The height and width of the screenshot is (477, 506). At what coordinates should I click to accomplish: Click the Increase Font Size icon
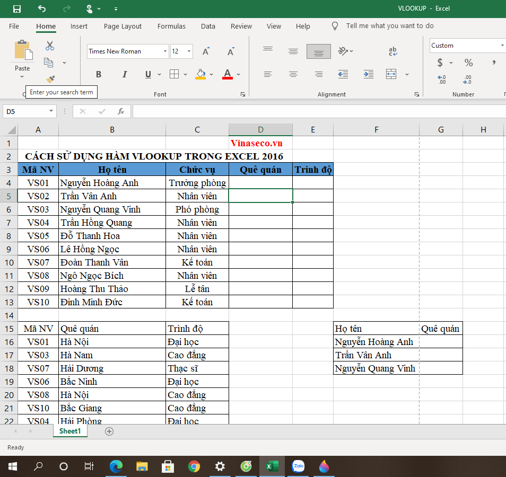(x=206, y=51)
